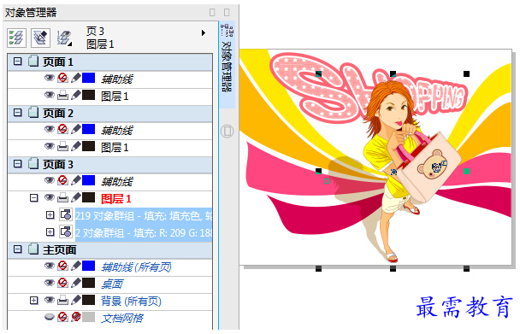The height and width of the screenshot is (334, 520).
Task: Enable printing for 页面 2 辅助线
Action: point(62,129)
